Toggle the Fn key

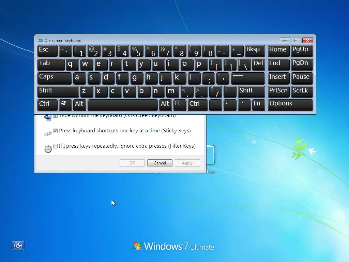pyautogui.click(x=259, y=105)
